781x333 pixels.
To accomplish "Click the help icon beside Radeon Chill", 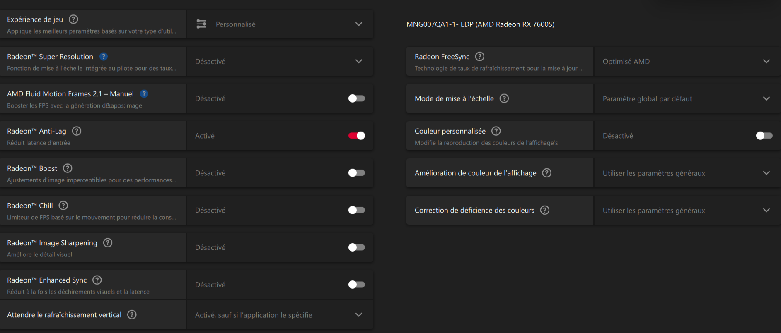I will coord(63,206).
